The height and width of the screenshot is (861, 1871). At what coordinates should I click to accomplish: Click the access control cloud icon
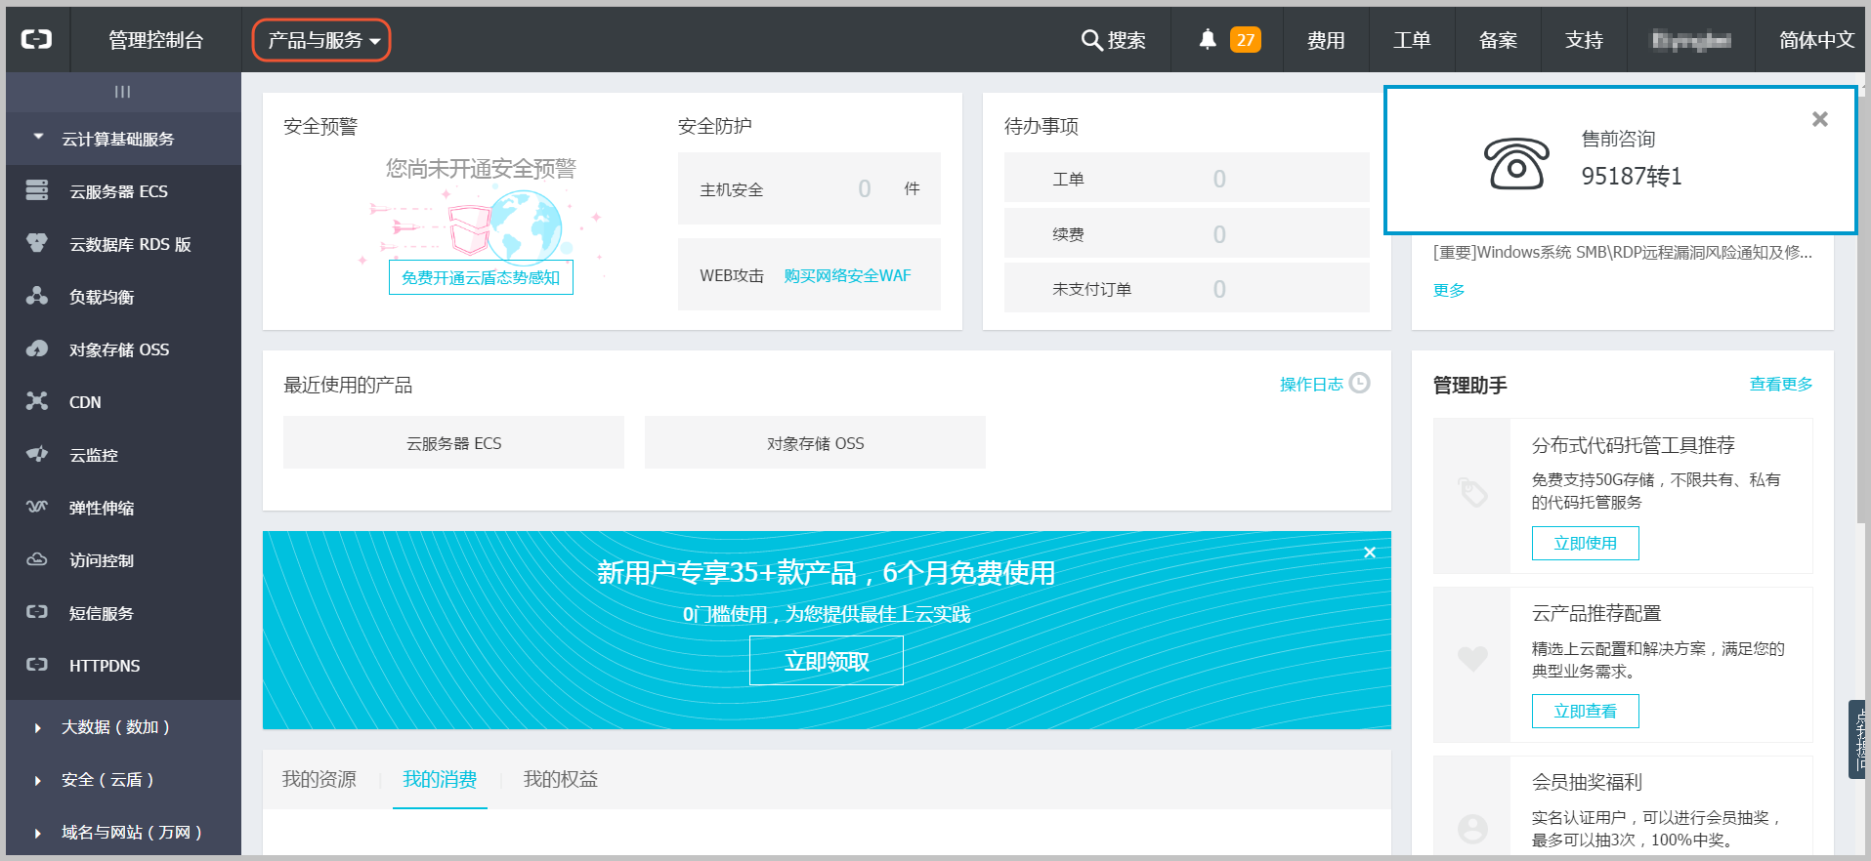point(37,559)
